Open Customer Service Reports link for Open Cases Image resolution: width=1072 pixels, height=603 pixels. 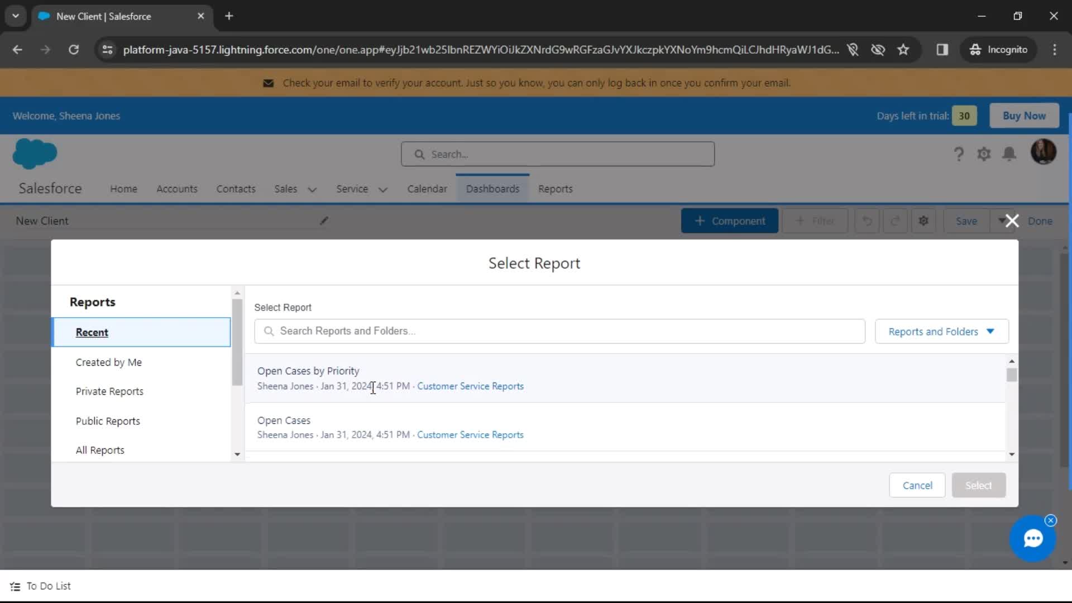[x=470, y=435]
